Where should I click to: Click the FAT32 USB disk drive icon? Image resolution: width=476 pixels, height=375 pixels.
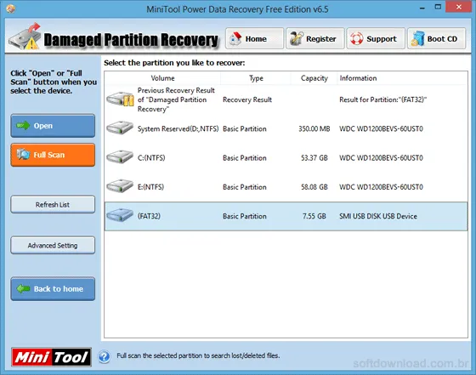click(120, 215)
